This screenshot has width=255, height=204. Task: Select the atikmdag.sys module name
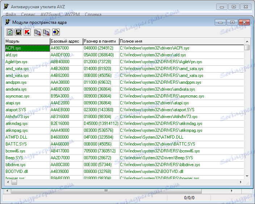coord(16,124)
